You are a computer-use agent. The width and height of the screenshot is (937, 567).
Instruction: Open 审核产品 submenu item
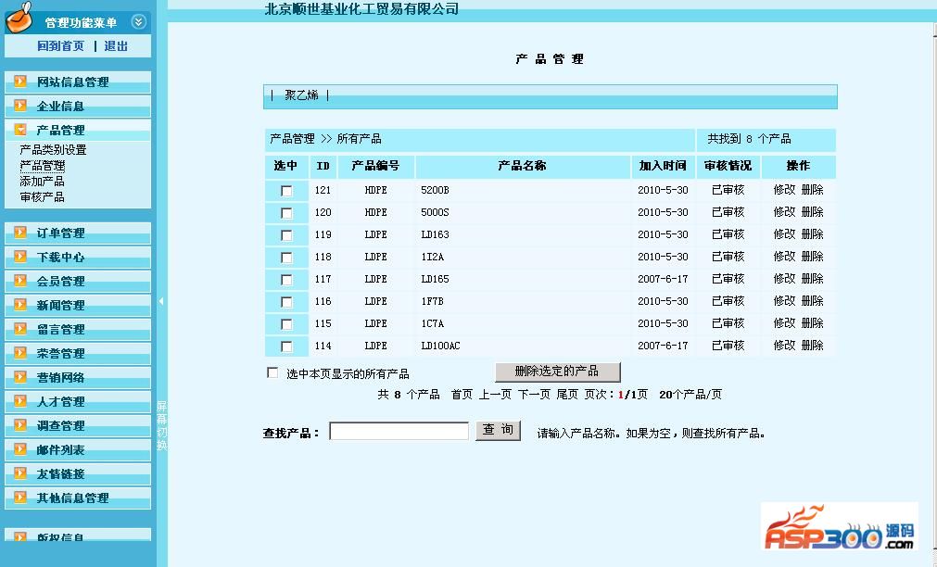click(x=42, y=196)
